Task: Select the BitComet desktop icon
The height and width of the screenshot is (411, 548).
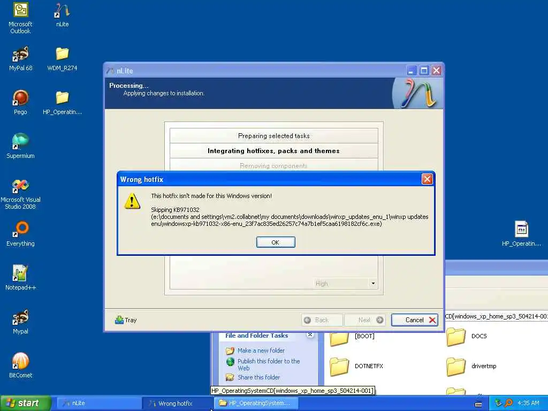Action: click(x=20, y=366)
